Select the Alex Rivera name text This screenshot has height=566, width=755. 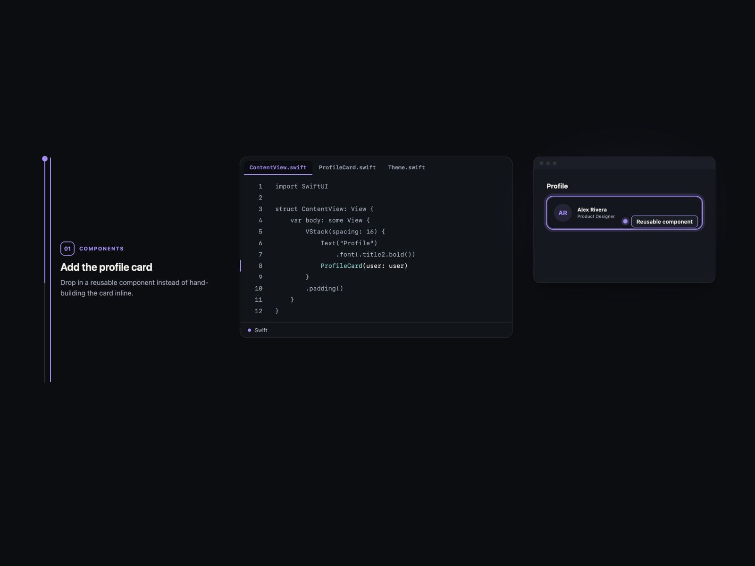pos(592,210)
